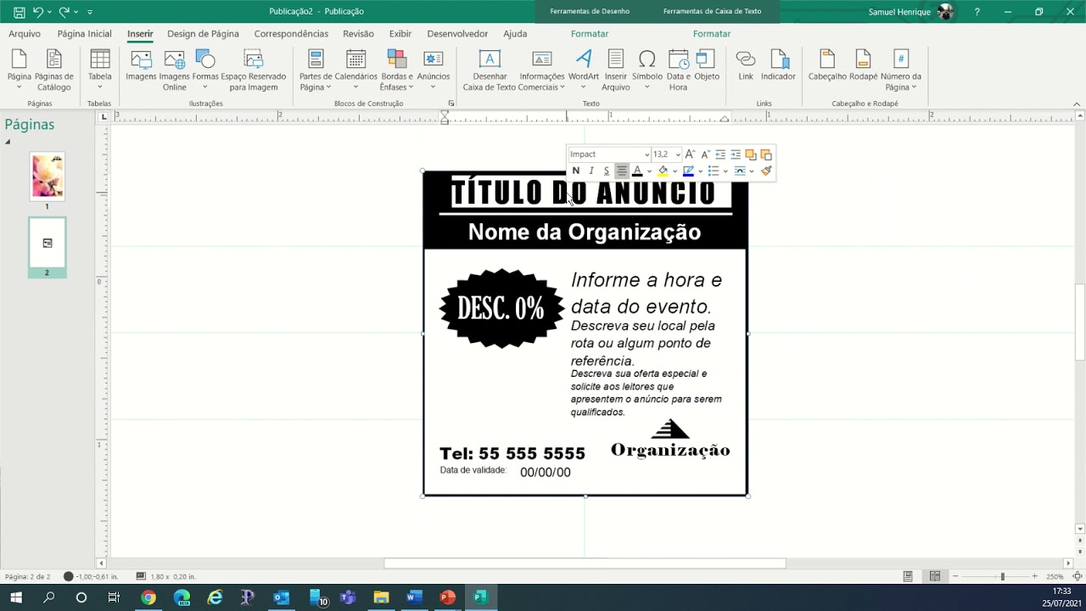Open Informações Comerciais menu
Screen dimensions: 1086x611
(542, 70)
